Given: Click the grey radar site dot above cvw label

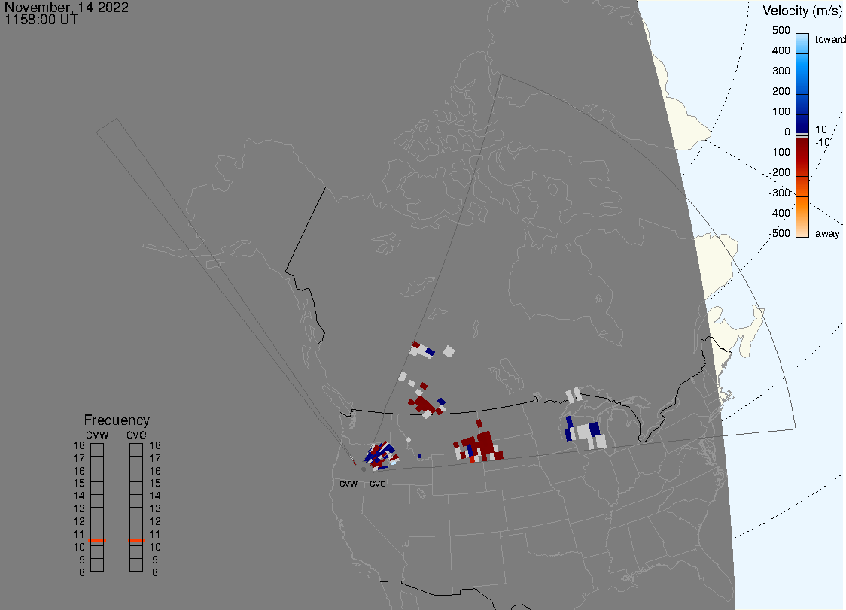Looking at the screenshot, I should 363,469.
